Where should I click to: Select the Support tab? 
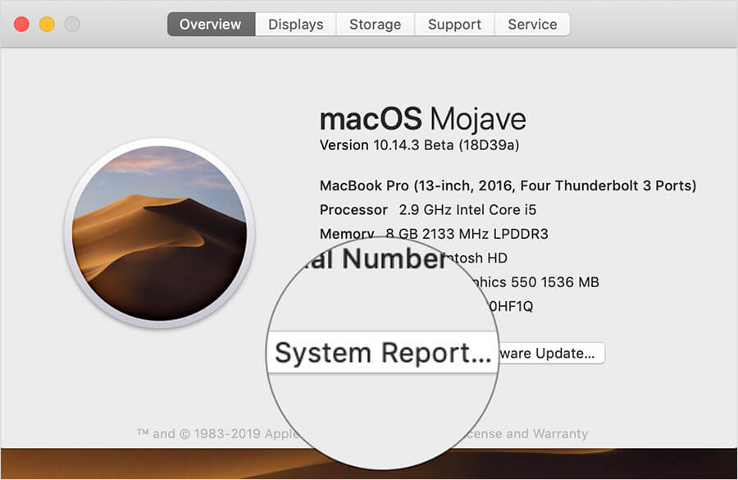click(x=454, y=24)
